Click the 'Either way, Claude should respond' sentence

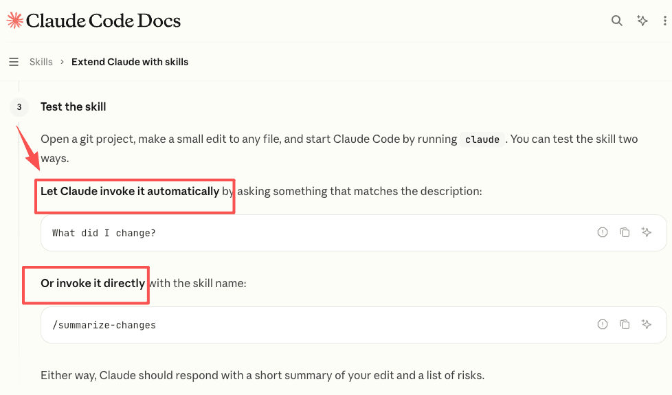tap(262, 375)
